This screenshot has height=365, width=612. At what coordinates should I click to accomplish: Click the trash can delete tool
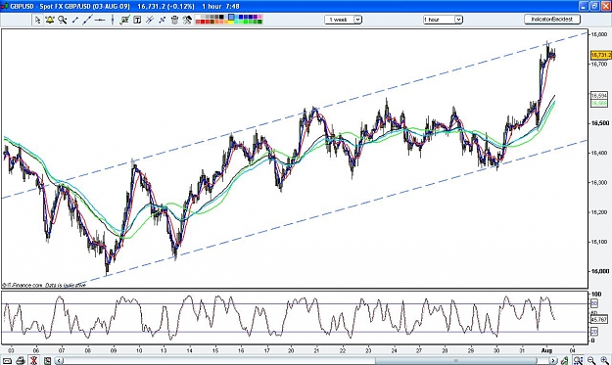pos(174,20)
